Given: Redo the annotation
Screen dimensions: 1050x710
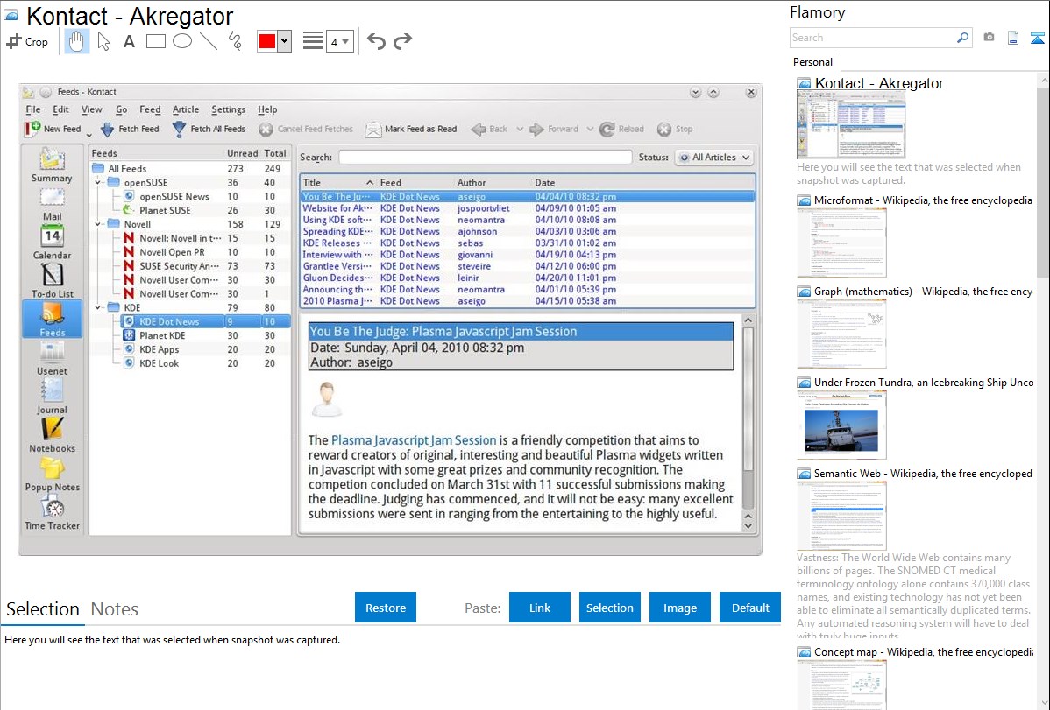Looking at the screenshot, I should point(402,41).
